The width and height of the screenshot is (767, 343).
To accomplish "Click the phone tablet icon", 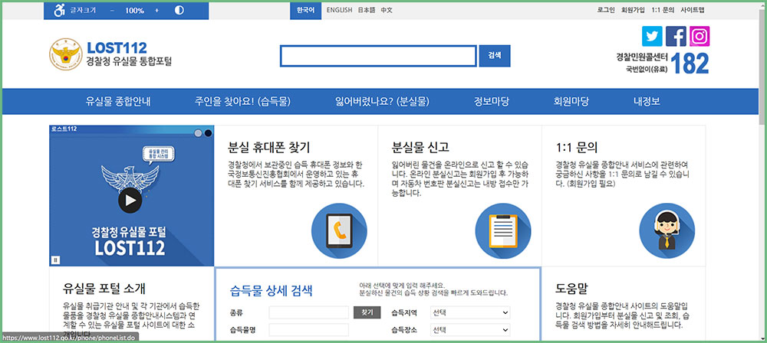I will 339,230.
